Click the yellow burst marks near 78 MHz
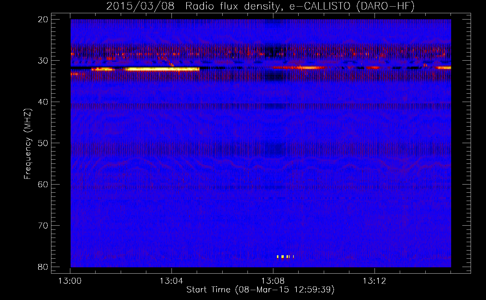486x300 pixels. click(285, 257)
